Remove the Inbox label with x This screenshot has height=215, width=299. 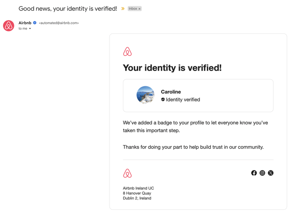click(x=140, y=9)
